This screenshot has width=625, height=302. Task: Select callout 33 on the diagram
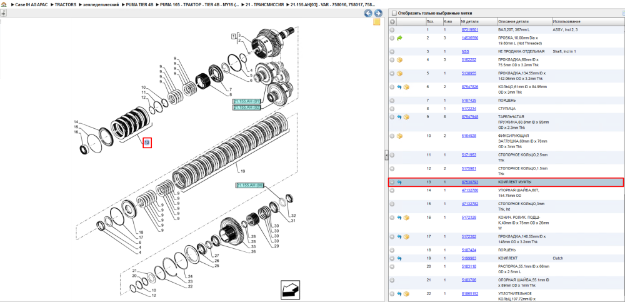click(254, 246)
